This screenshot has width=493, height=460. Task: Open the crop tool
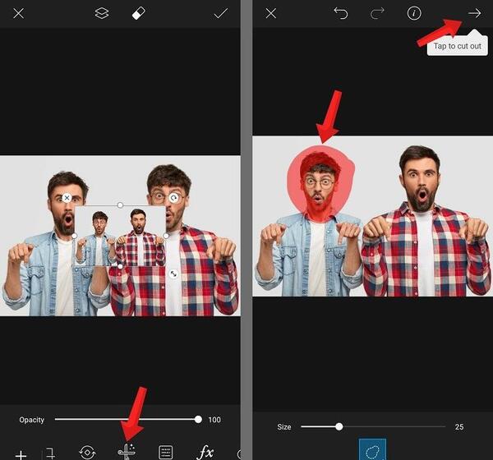click(x=50, y=453)
